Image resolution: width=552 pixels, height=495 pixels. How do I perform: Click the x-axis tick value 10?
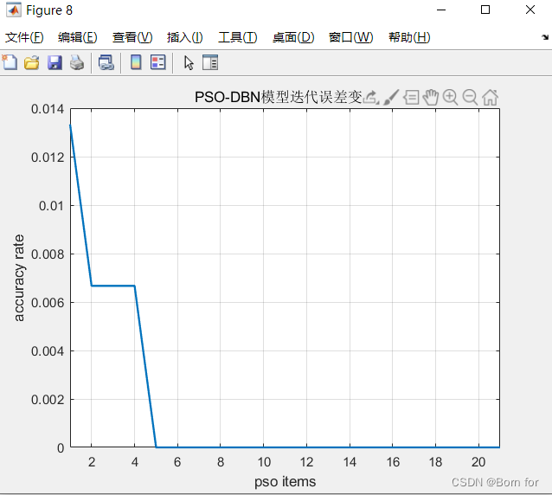264,462
